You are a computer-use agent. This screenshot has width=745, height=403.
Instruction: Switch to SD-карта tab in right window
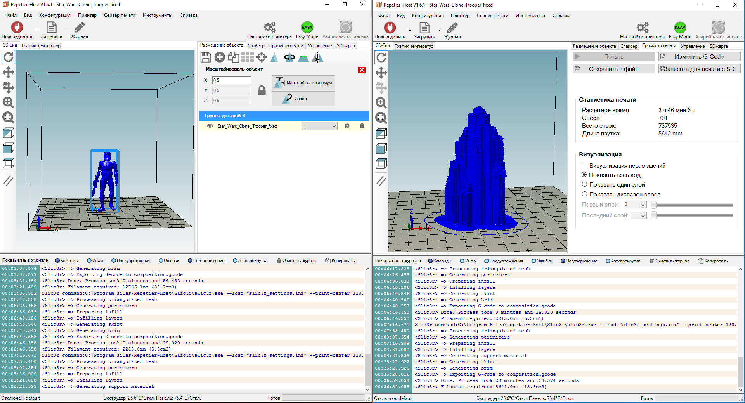tap(719, 46)
